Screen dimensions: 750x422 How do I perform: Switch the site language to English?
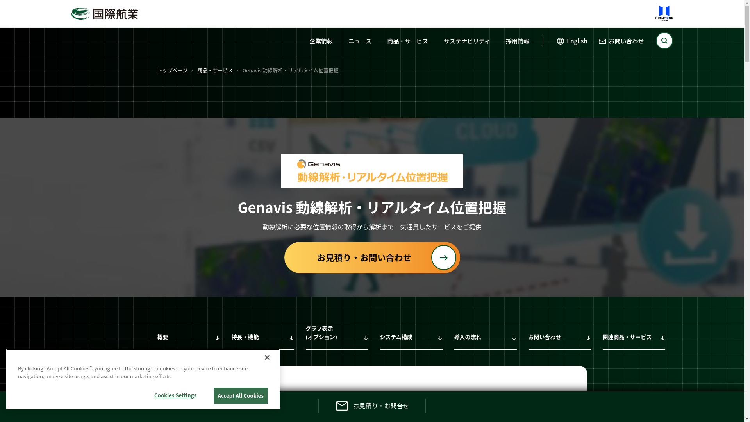click(x=572, y=41)
